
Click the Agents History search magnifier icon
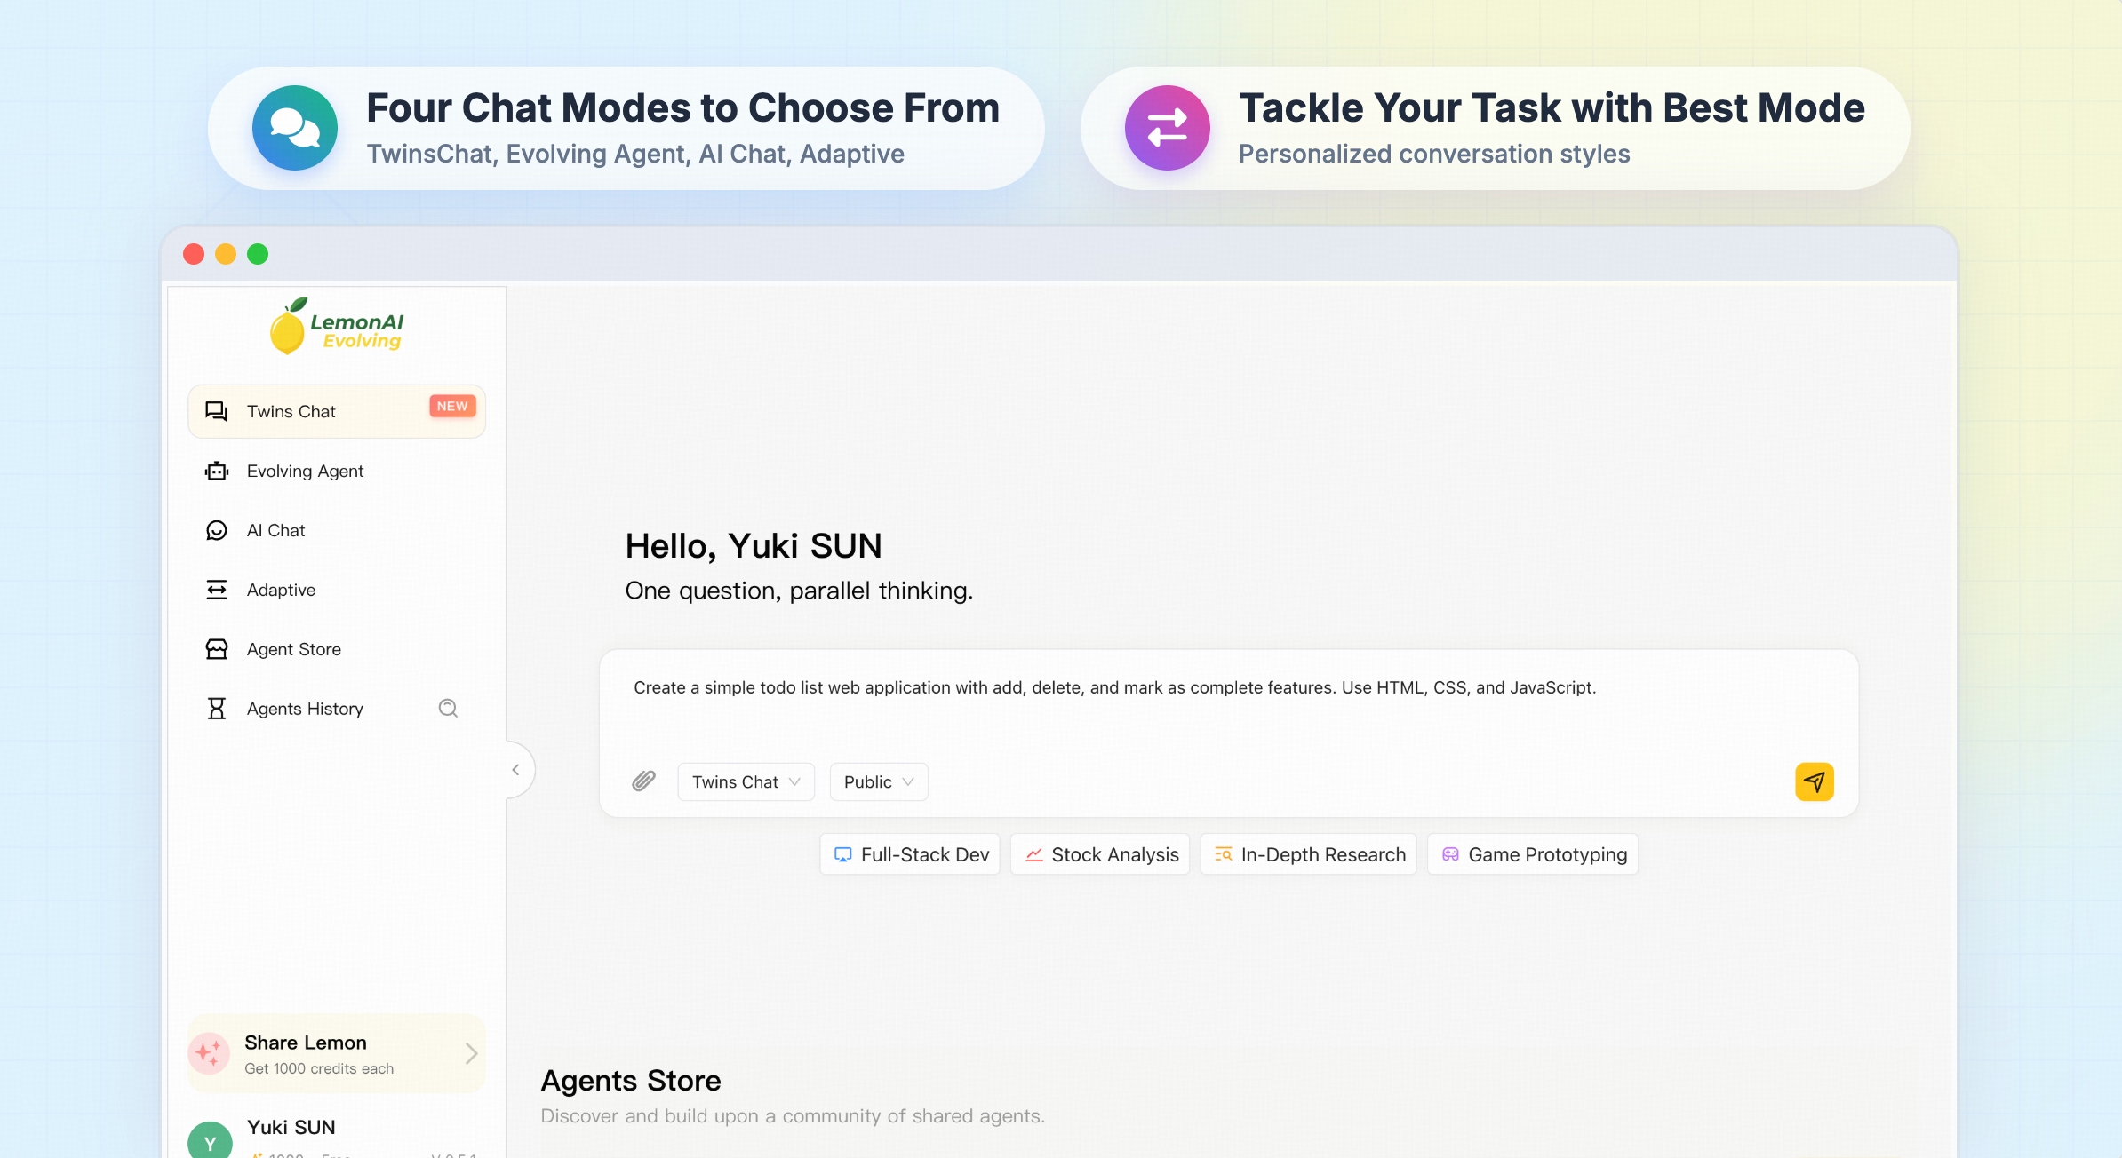(448, 708)
